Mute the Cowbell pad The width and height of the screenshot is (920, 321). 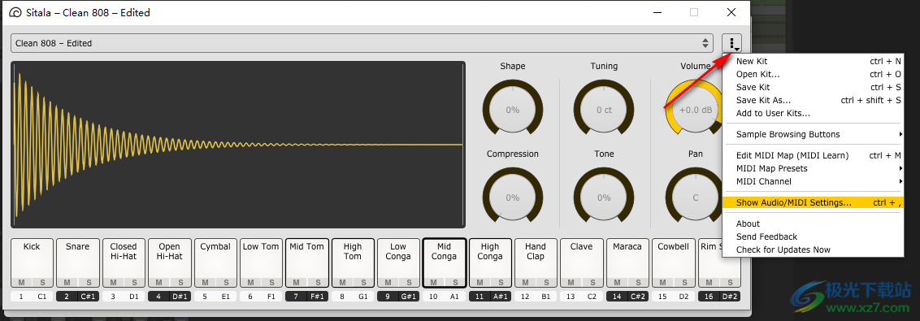click(662, 282)
